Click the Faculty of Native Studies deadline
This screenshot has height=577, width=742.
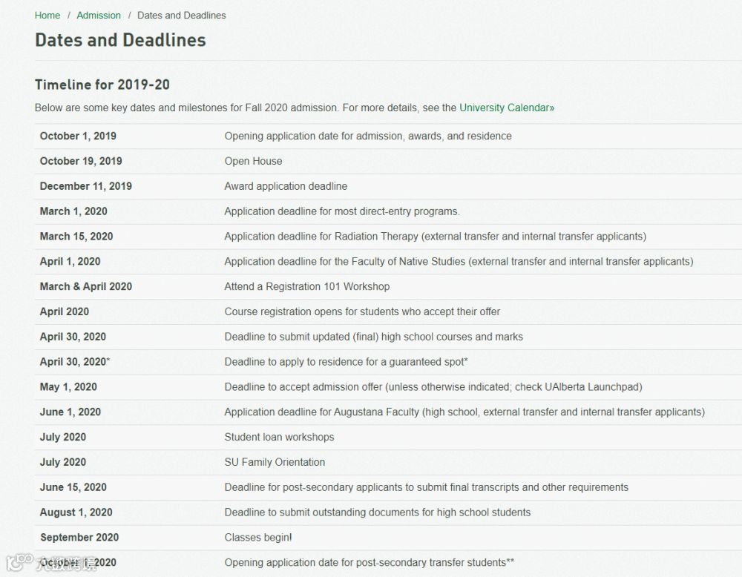(x=459, y=262)
